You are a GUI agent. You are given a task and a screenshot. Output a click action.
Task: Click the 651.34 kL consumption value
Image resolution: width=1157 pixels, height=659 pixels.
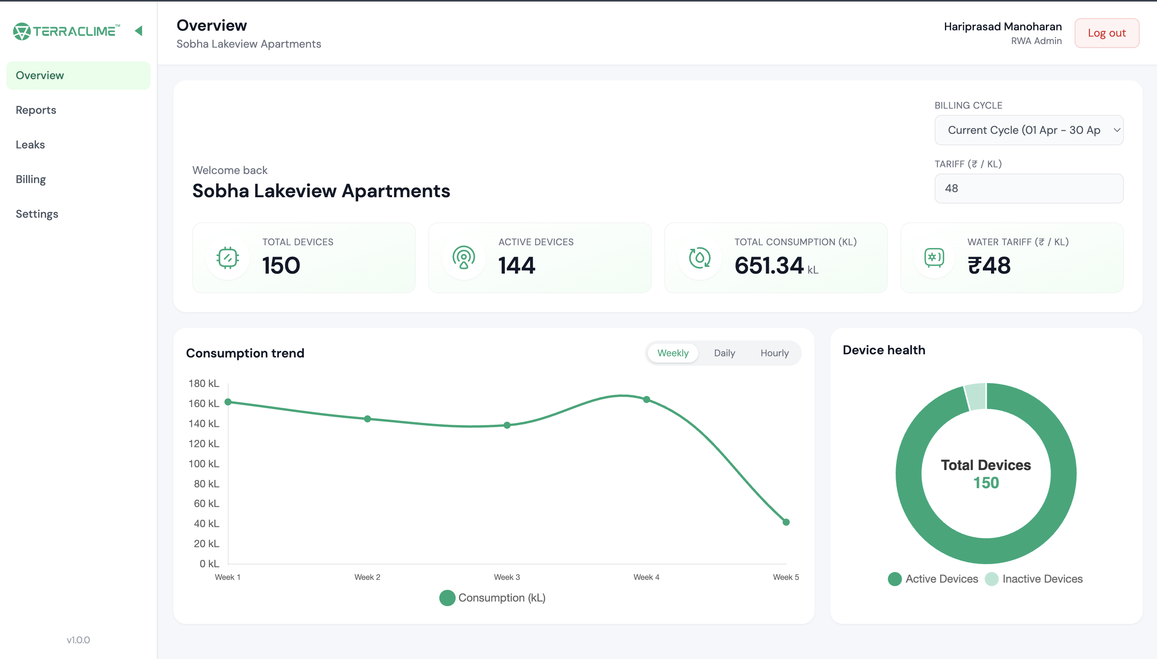point(776,265)
